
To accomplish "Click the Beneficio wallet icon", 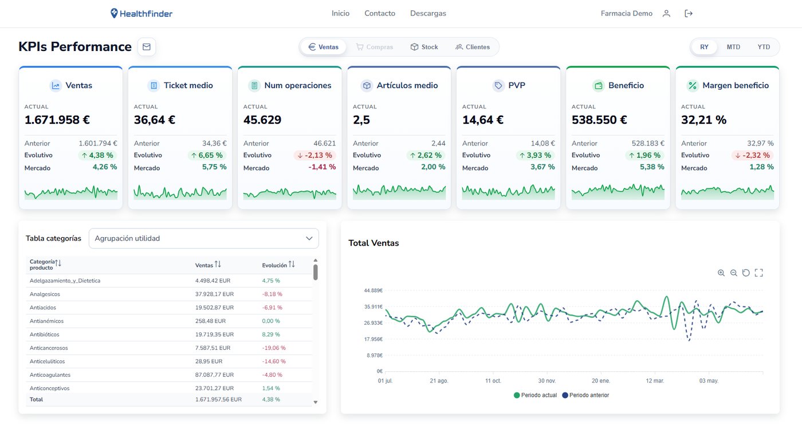I will 599,85.
